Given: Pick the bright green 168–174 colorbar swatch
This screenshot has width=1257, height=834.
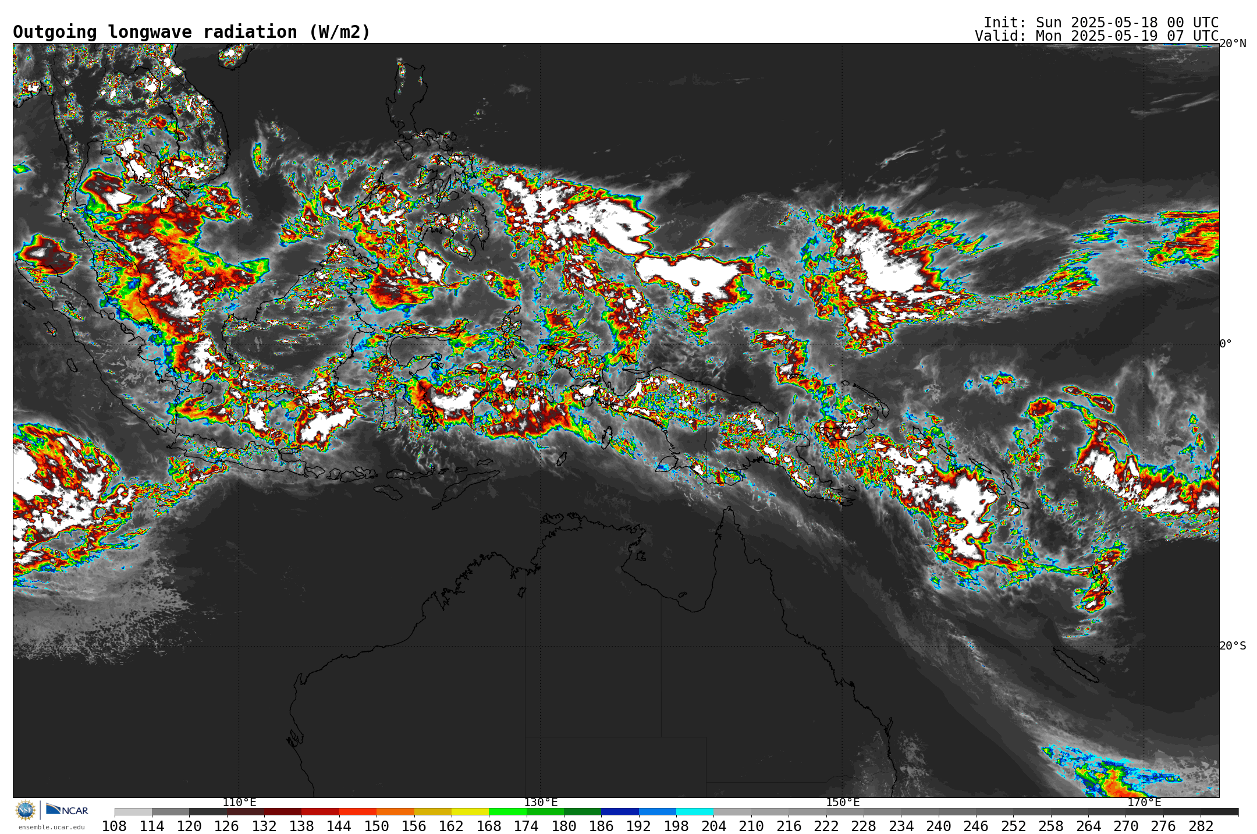Looking at the screenshot, I should 507,811.
